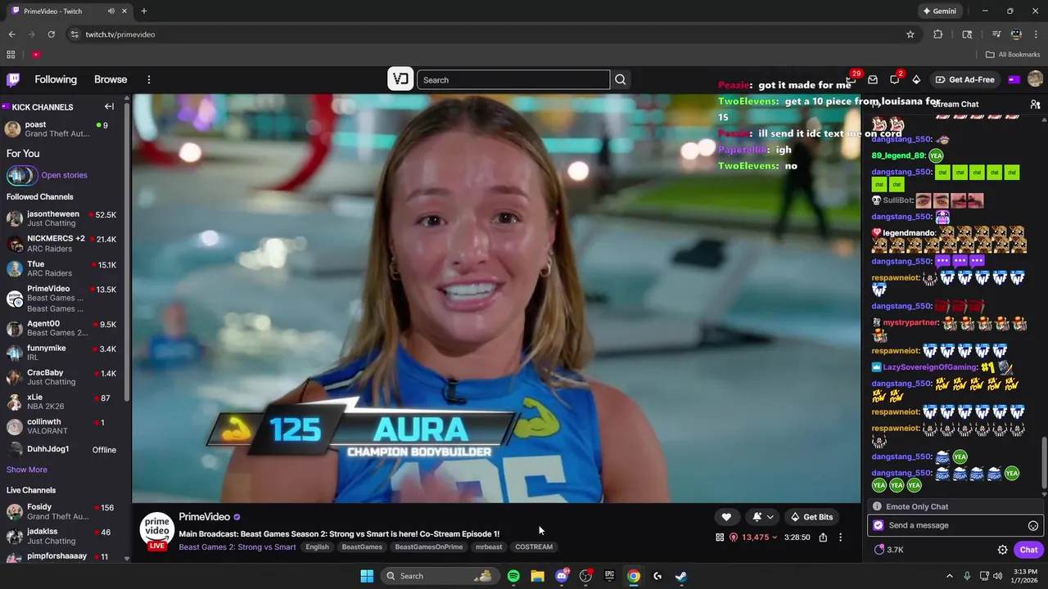Bookmark this tab with the star icon

click(910, 34)
